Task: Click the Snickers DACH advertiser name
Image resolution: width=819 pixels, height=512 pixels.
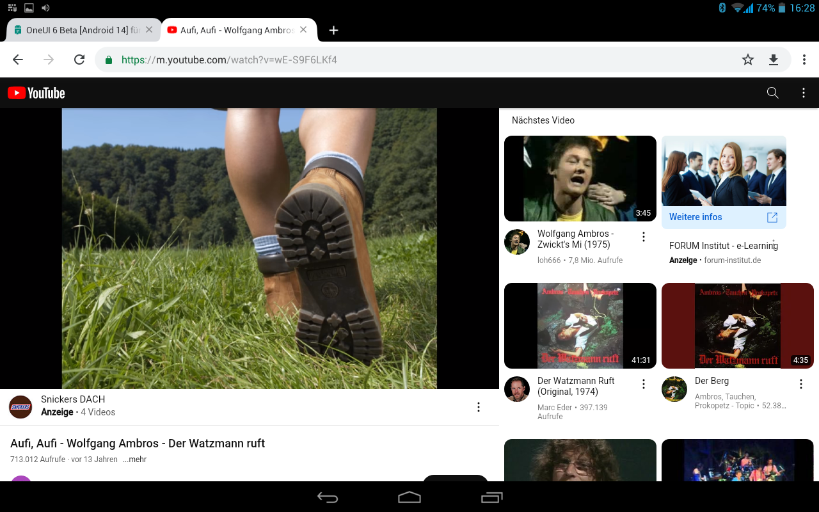Action: [x=73, y=399]
